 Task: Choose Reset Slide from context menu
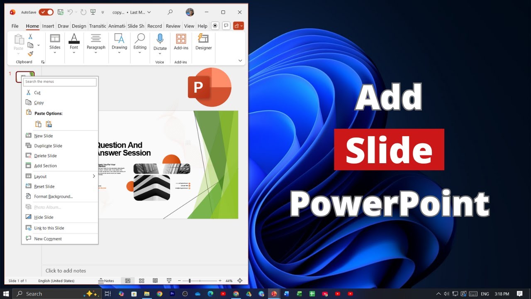[60, 186]
